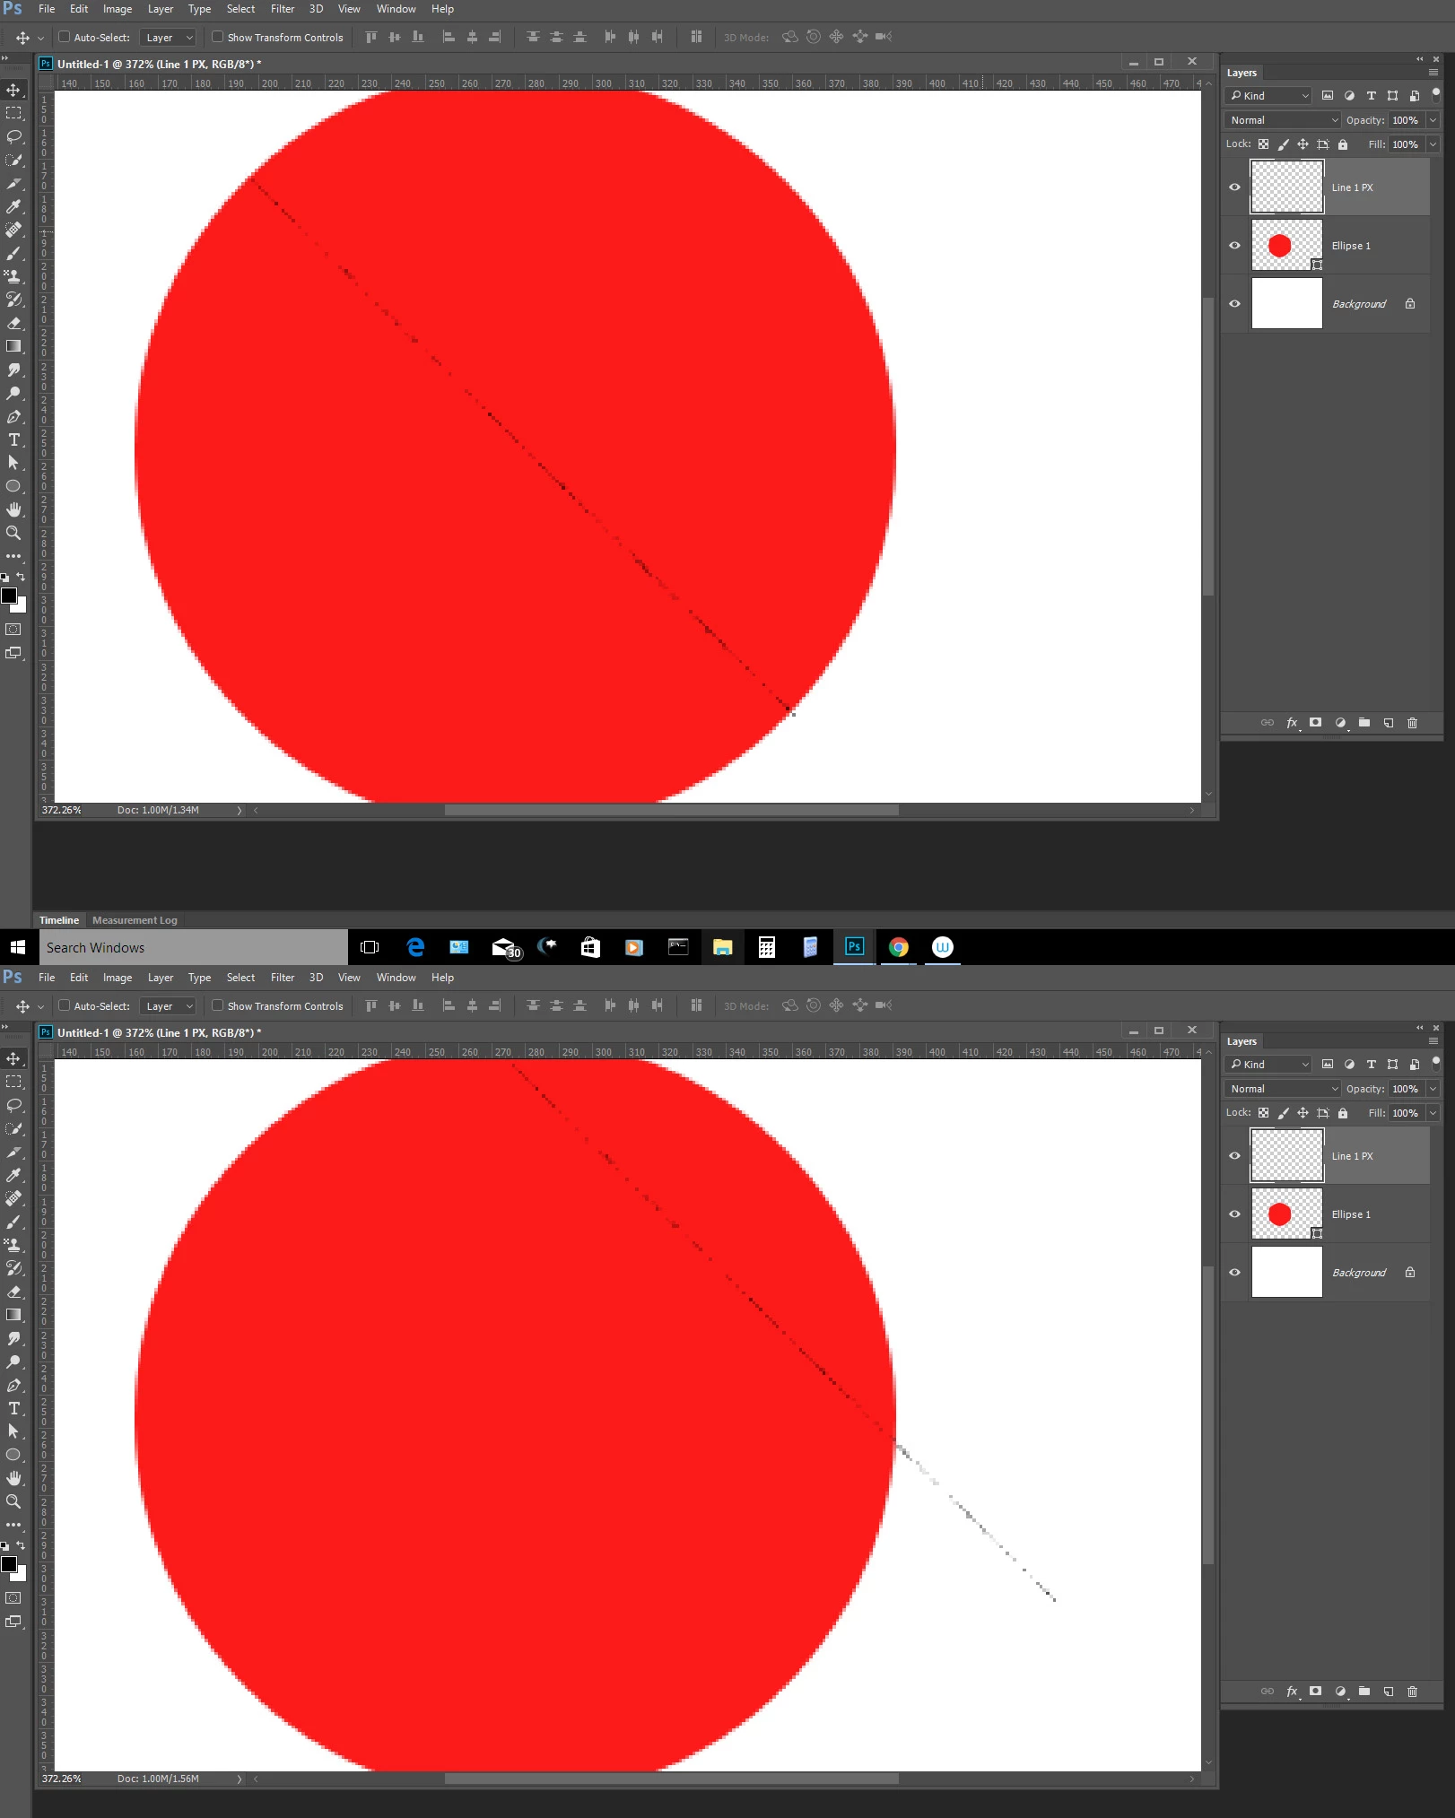
Task: Toggle Ellipse 1 visibility in lower window
Action: tap(1234, 1213)
